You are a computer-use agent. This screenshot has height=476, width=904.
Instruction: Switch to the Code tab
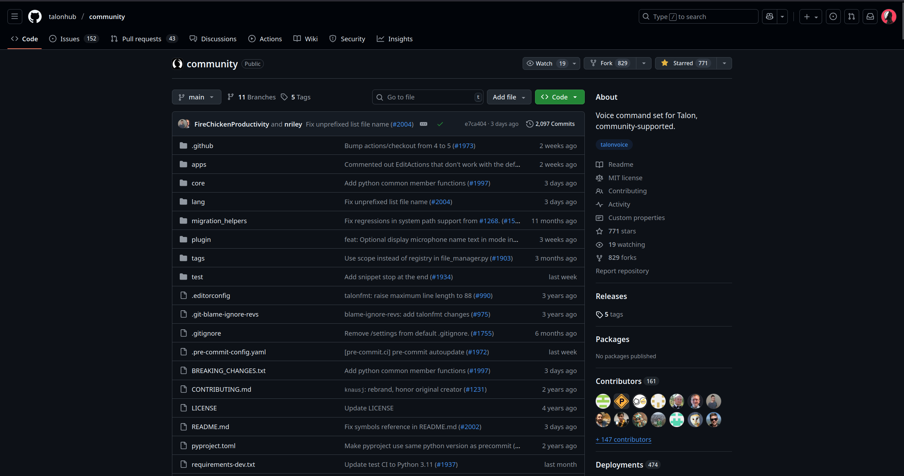coord(24,39)
